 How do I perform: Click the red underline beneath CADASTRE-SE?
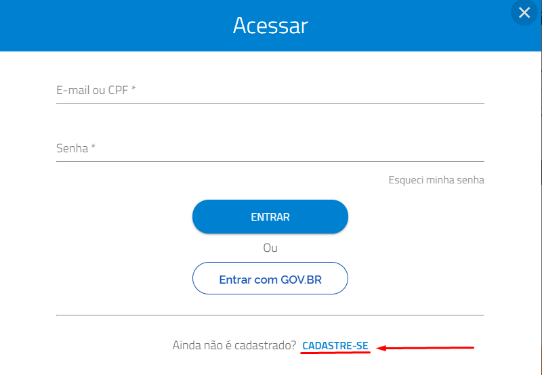335,353
